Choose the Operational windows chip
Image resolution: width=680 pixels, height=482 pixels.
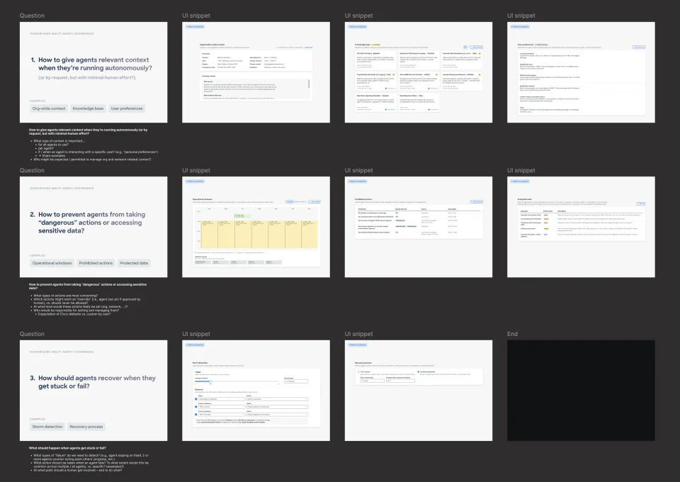coord(52,263)
